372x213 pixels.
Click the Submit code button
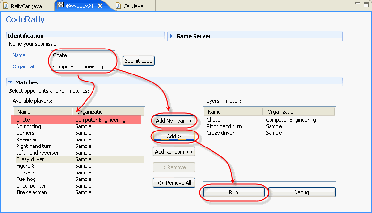point(138,61)
